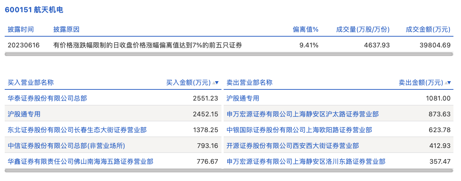The width and height of the screenshot is (461, 181).
Task: Select 中银国际证券上海欧阳路证券营业部
Action: [x=299, y=130]
